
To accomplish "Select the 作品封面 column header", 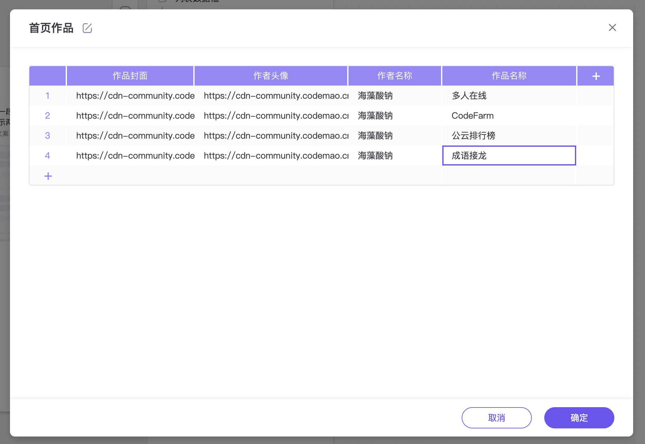I will pos(130,76).
